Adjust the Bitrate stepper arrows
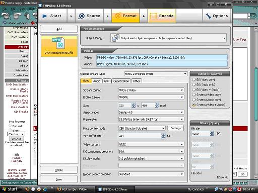The height and width of the screenshot is (193, 258). coord(212,134)
